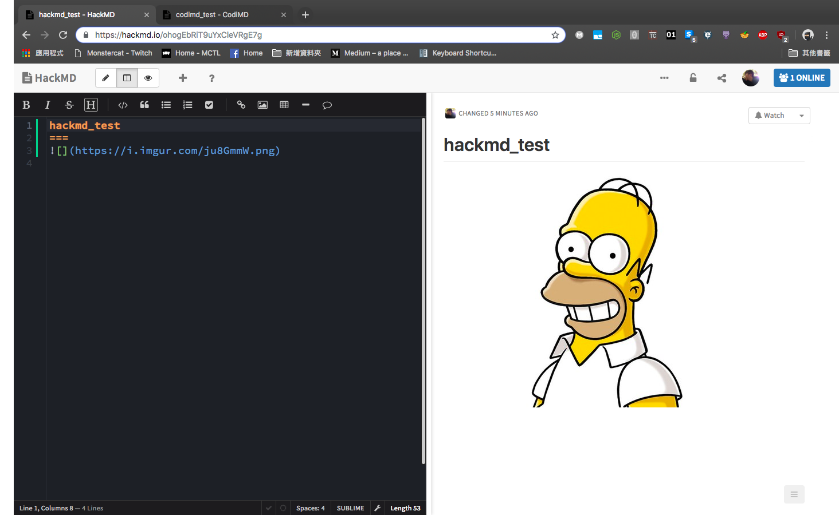Click the Chrome profile avatar icon
839x531 pixels.
coord(808,35)
